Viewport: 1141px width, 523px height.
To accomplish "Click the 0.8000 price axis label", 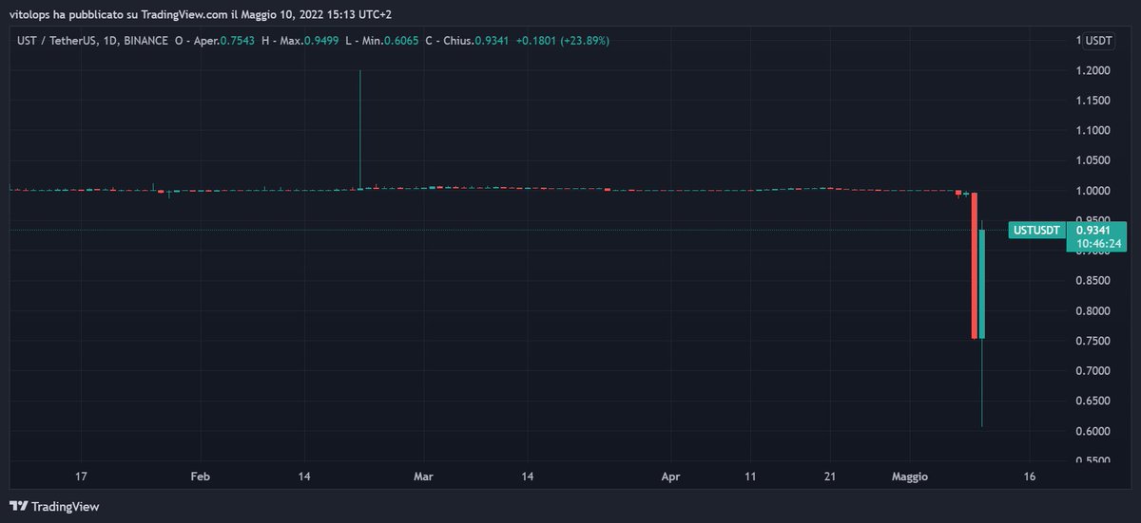I will [x=1093, y=311].
